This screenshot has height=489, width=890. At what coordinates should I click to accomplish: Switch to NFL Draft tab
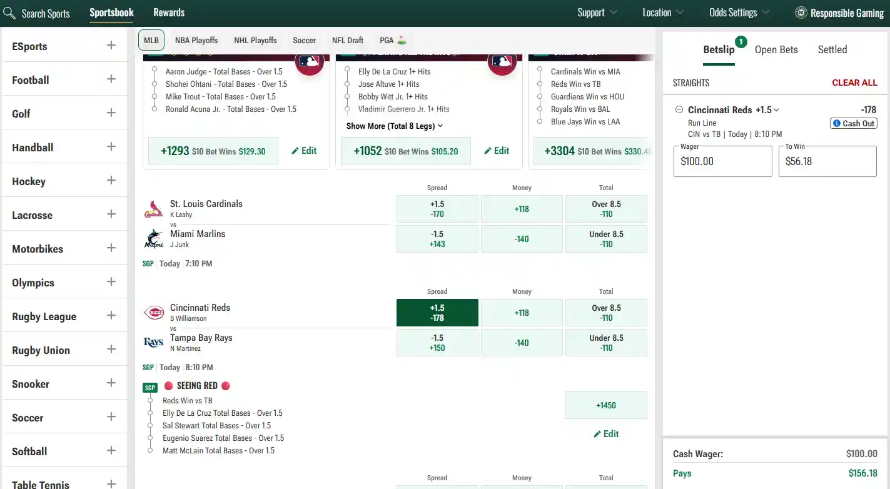[x=348, y=41]
